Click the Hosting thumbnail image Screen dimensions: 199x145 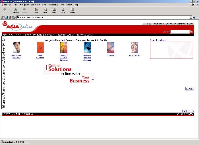[111, 47]
